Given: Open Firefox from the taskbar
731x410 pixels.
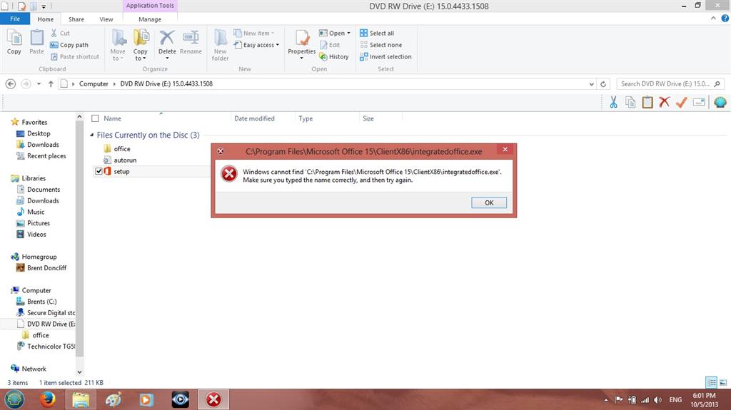Looking at the screenshot, I should (46, 399).
